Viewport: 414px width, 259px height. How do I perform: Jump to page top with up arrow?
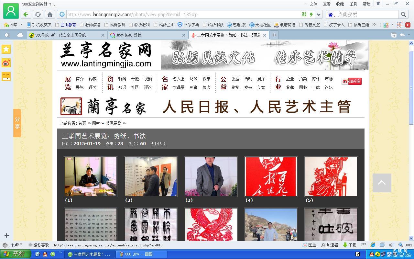coord(382,183)
